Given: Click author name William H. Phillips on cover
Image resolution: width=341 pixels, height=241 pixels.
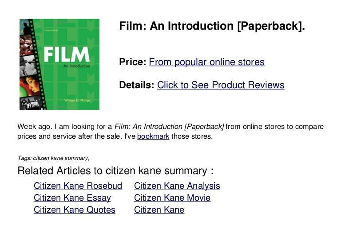Looking at the screenshot, I should coord(77,101).
